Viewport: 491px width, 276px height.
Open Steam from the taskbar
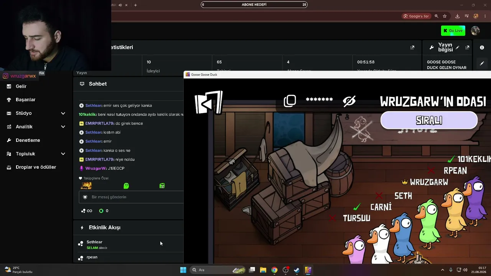point(297,270)
